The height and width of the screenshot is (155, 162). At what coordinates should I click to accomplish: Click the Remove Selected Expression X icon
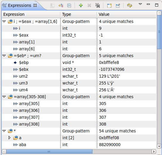[x=89, y=5]
